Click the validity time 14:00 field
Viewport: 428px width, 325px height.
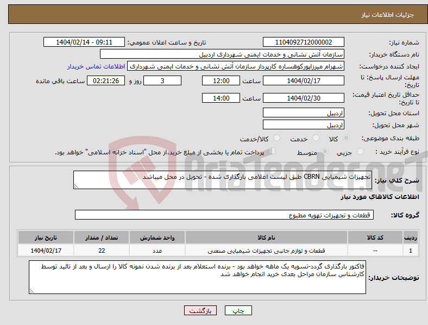[x=221, y=98]
